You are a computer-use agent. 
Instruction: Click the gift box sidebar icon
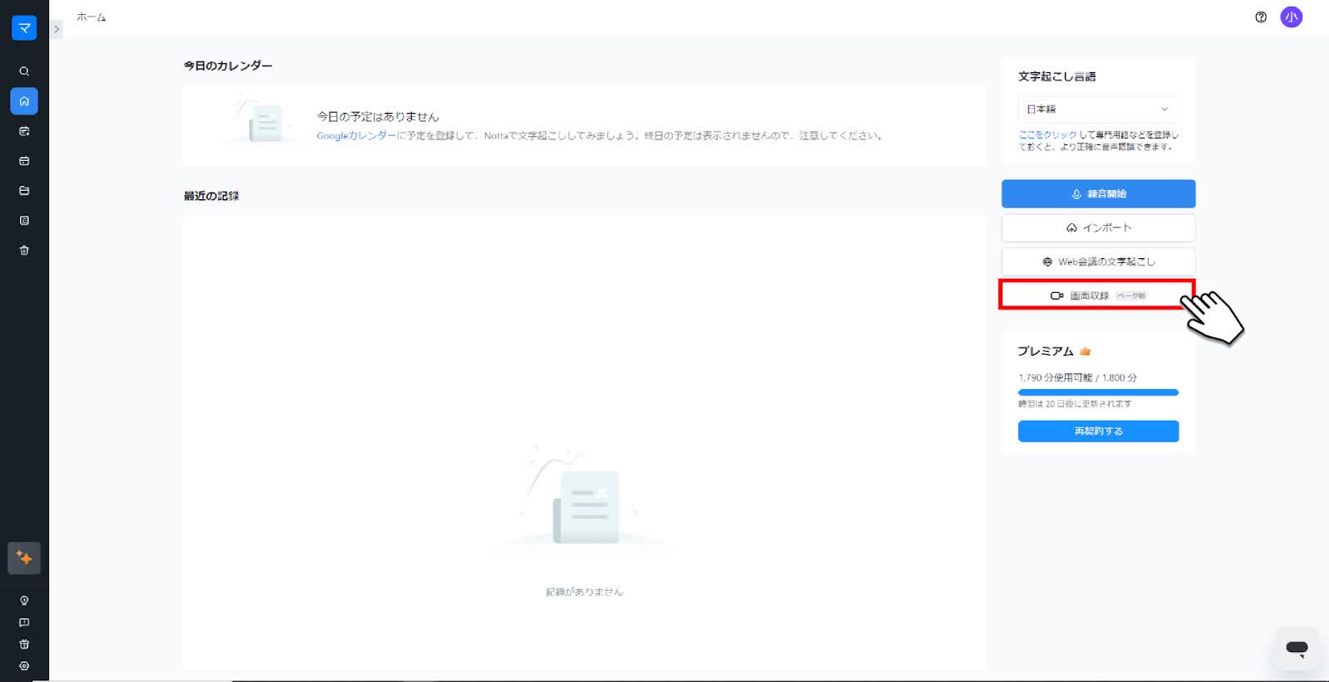(24, 644)
